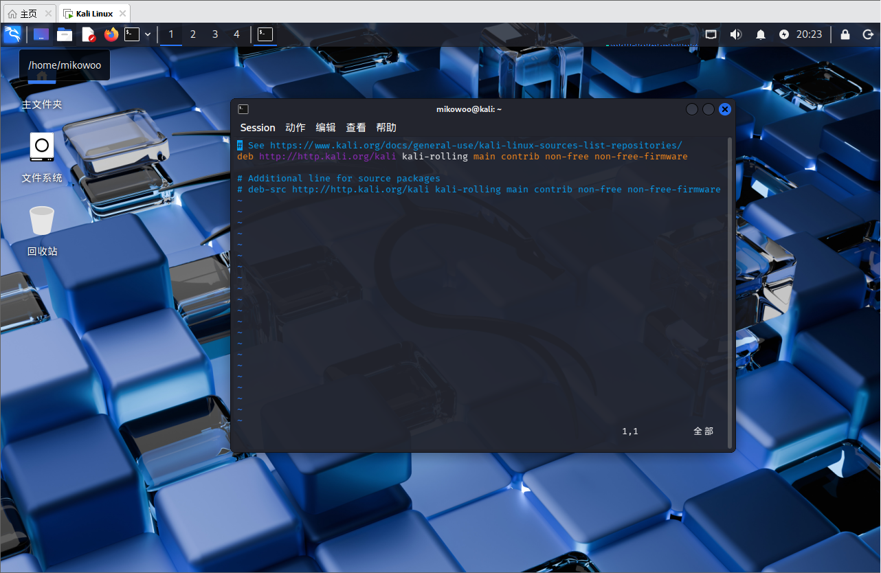The width and height of the screenshot is (881, 573).
Task: Click 'non-free-firmware' in the deb line
Action: pyautogui.click(x=641, y=157)
